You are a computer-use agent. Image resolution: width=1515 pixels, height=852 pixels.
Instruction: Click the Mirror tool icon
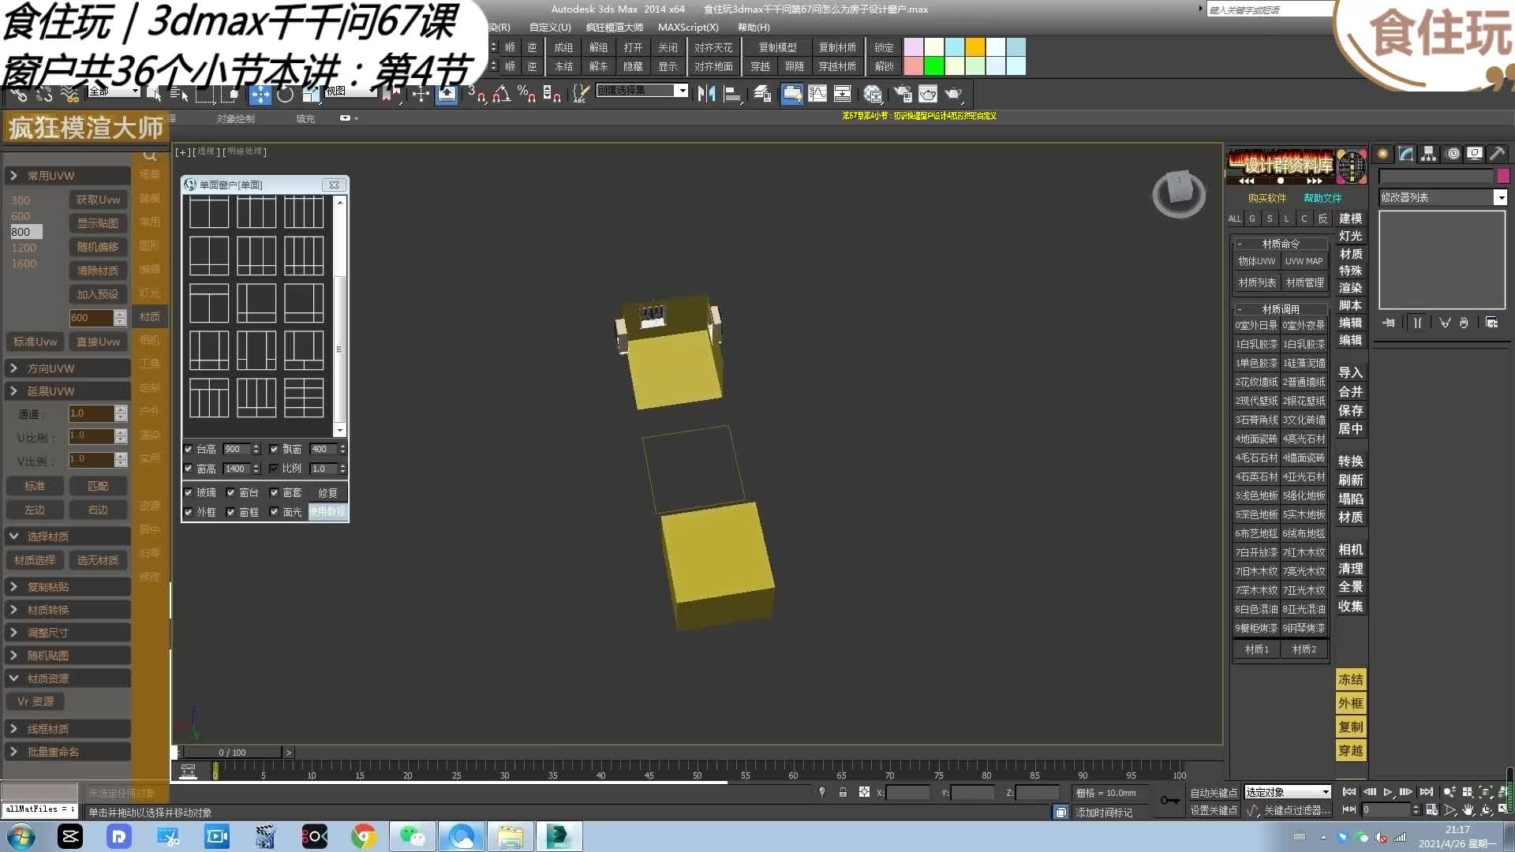click(706, 94)
